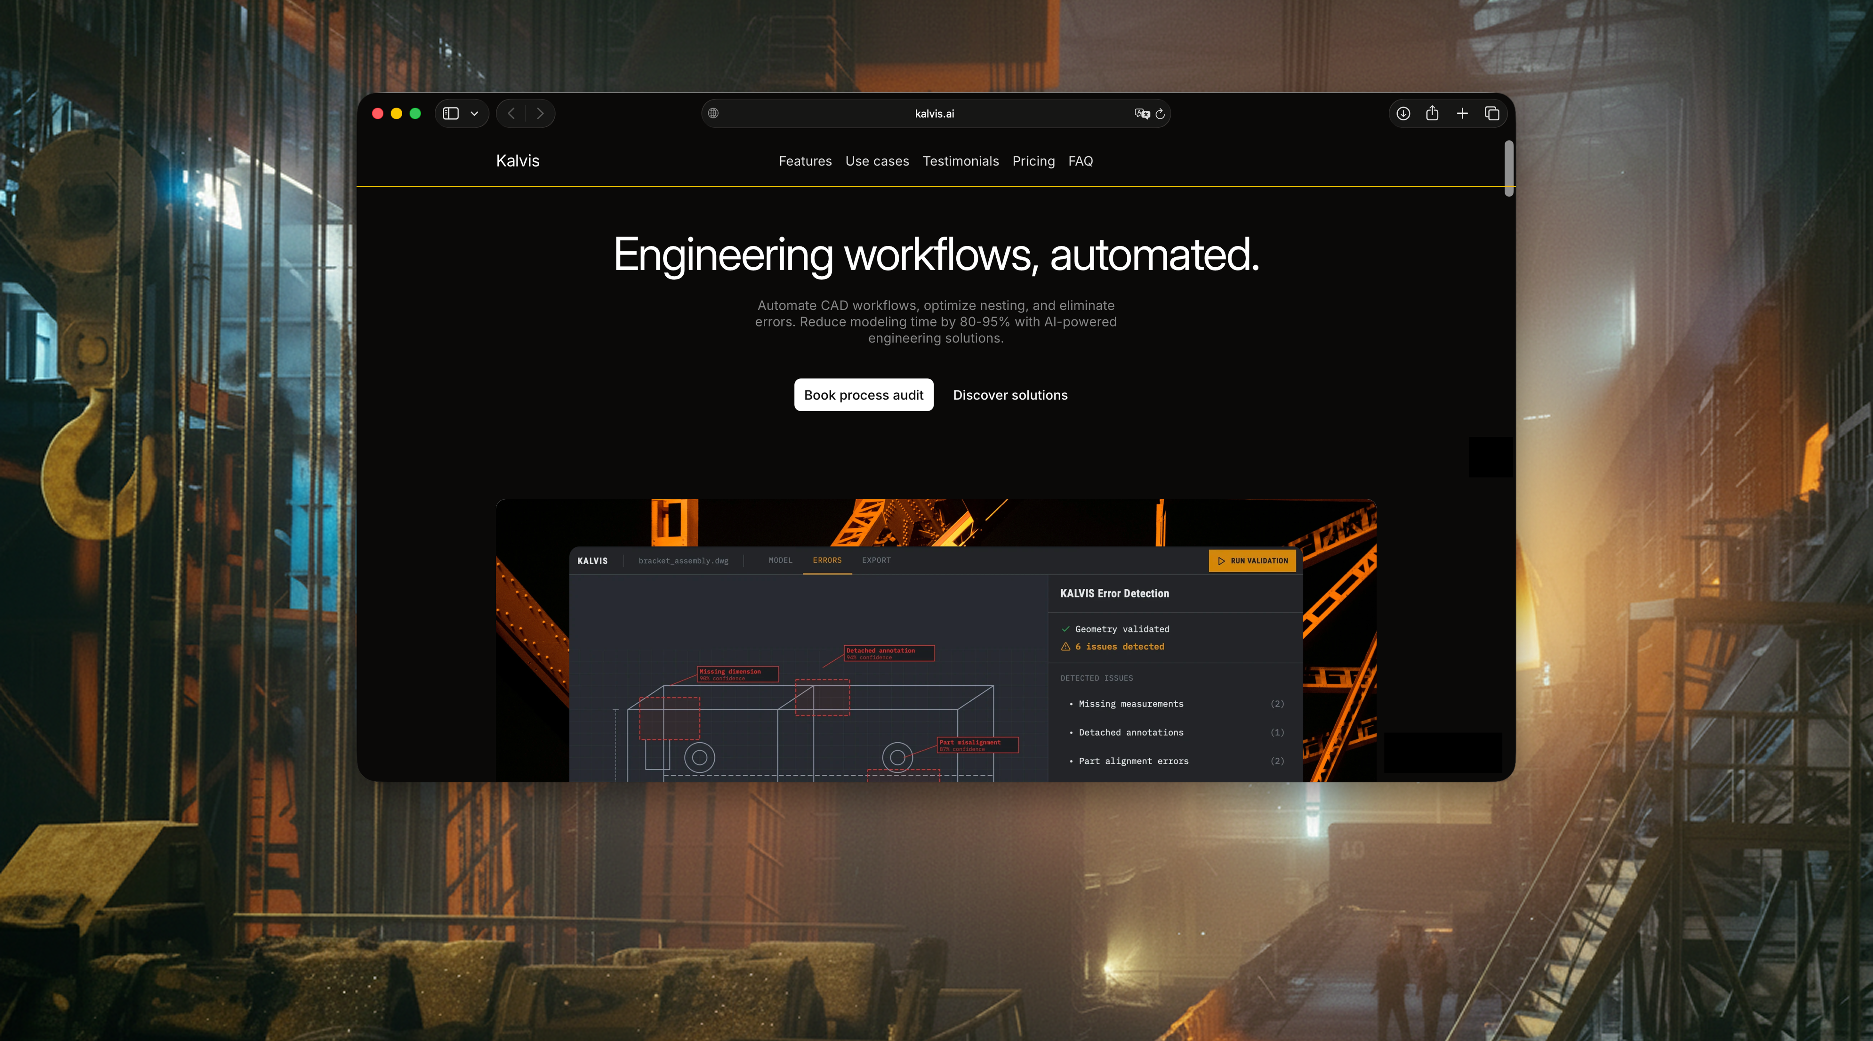This screenshot has width=1873, height=1041.
Task: Click the translate page icon
Action: click(1142, 113)
